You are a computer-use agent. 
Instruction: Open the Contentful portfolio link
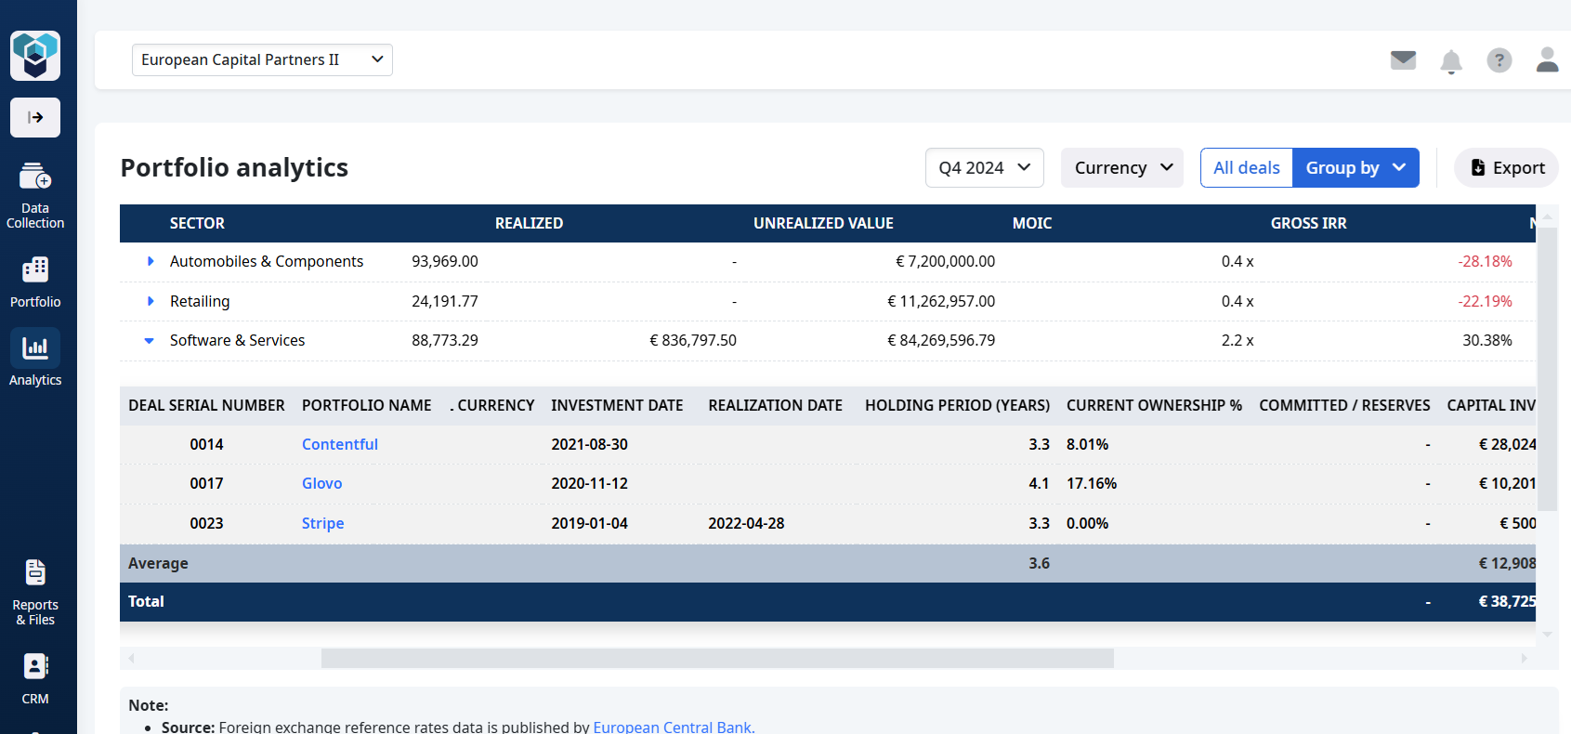[339, 445]
